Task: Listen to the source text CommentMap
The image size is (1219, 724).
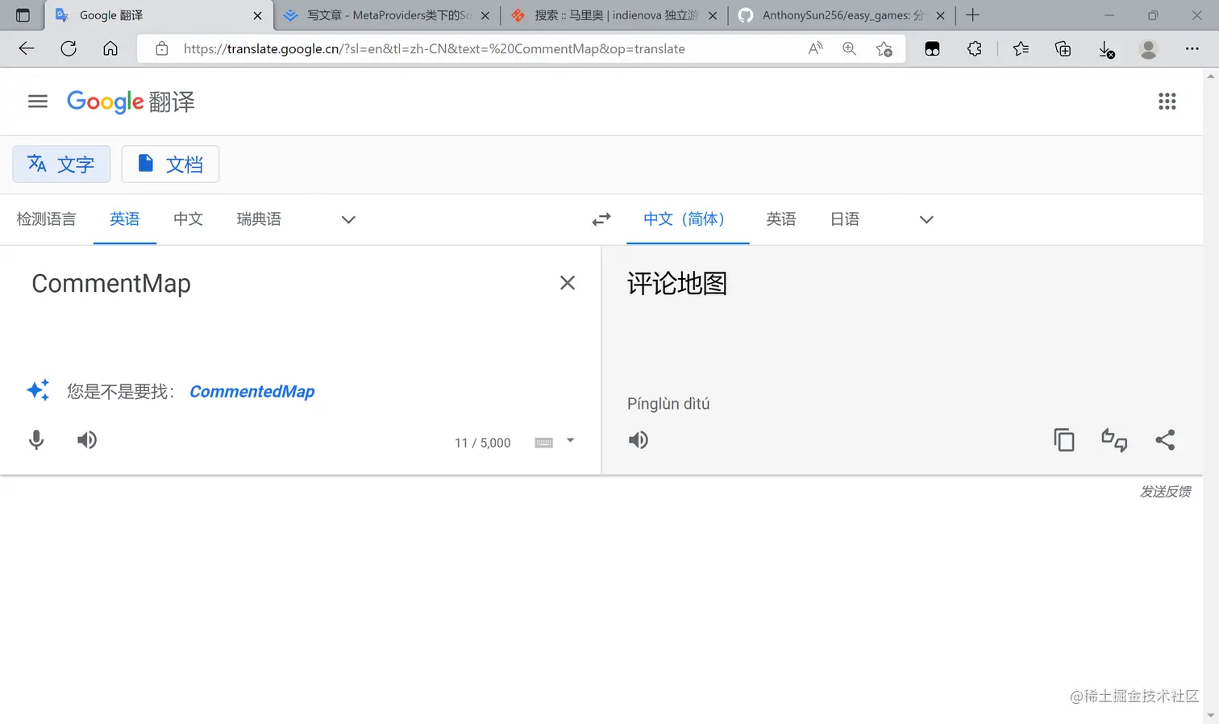Action: point(87,440)
